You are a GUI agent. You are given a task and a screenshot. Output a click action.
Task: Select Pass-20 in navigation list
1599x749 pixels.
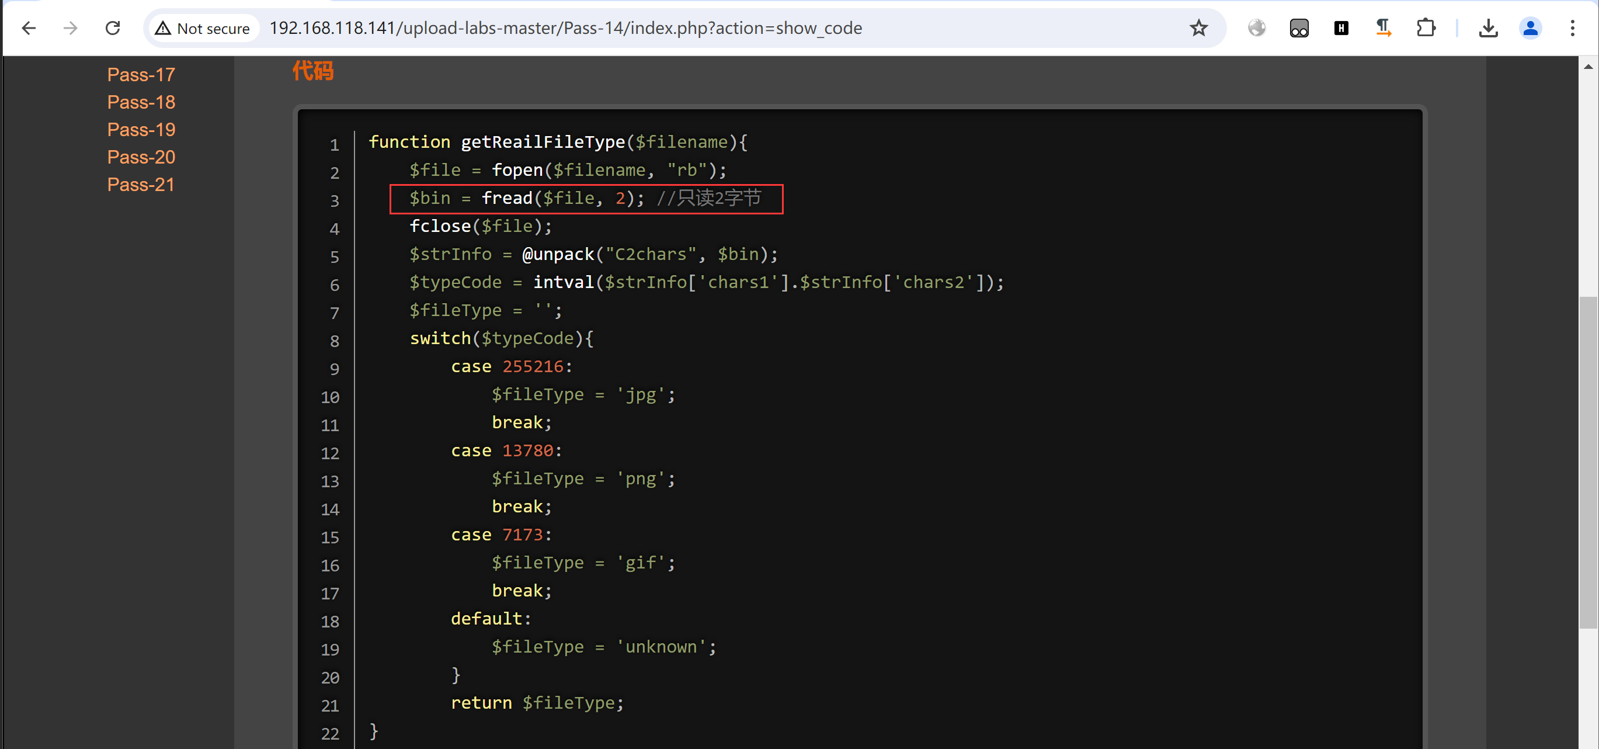(x=141, y=157)
